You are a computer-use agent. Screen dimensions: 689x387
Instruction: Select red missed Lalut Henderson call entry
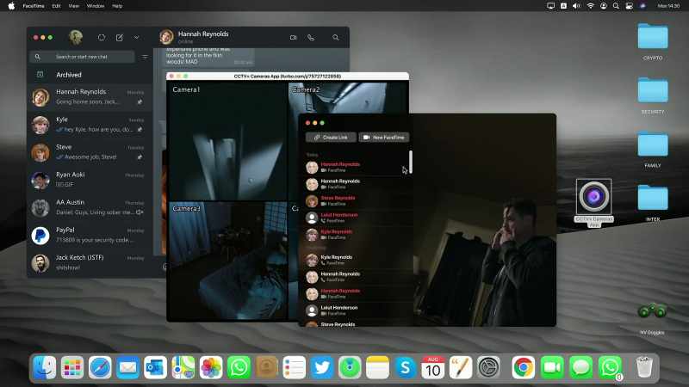[355, 218]
